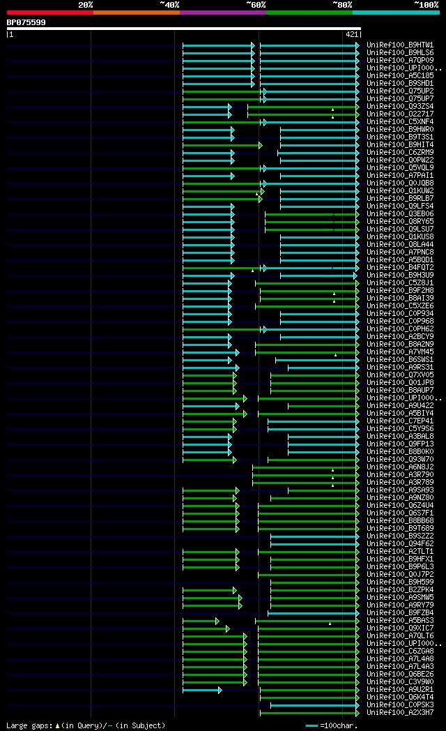446x731 pixels.
Task: Select hit label UniRef100_C6ZRM9
Action: (400, 153)
